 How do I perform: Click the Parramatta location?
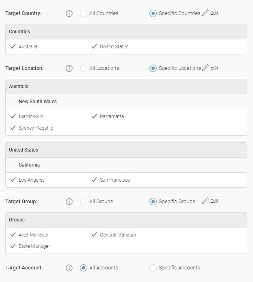(x=112, y=117)
